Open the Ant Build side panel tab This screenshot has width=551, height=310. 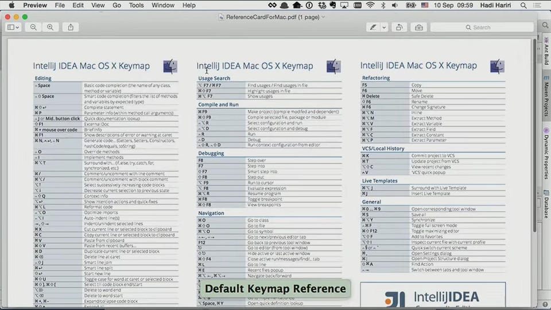(x=546, y=52)
